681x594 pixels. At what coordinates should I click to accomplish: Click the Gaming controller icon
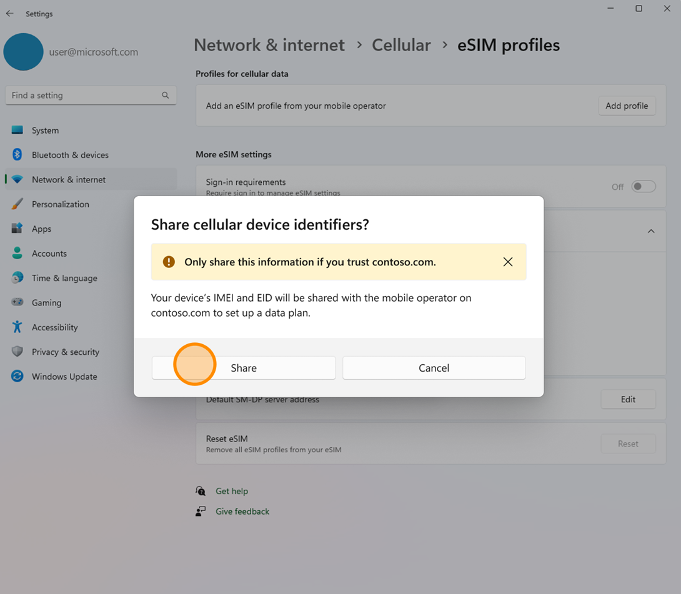[17, 302]
